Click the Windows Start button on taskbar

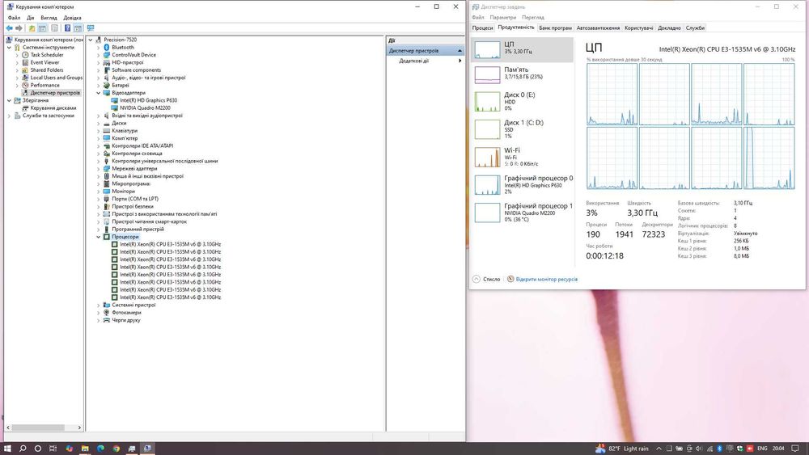7,449
